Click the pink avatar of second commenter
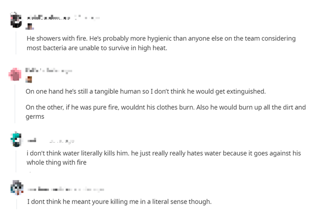 [x=17, y=74]
